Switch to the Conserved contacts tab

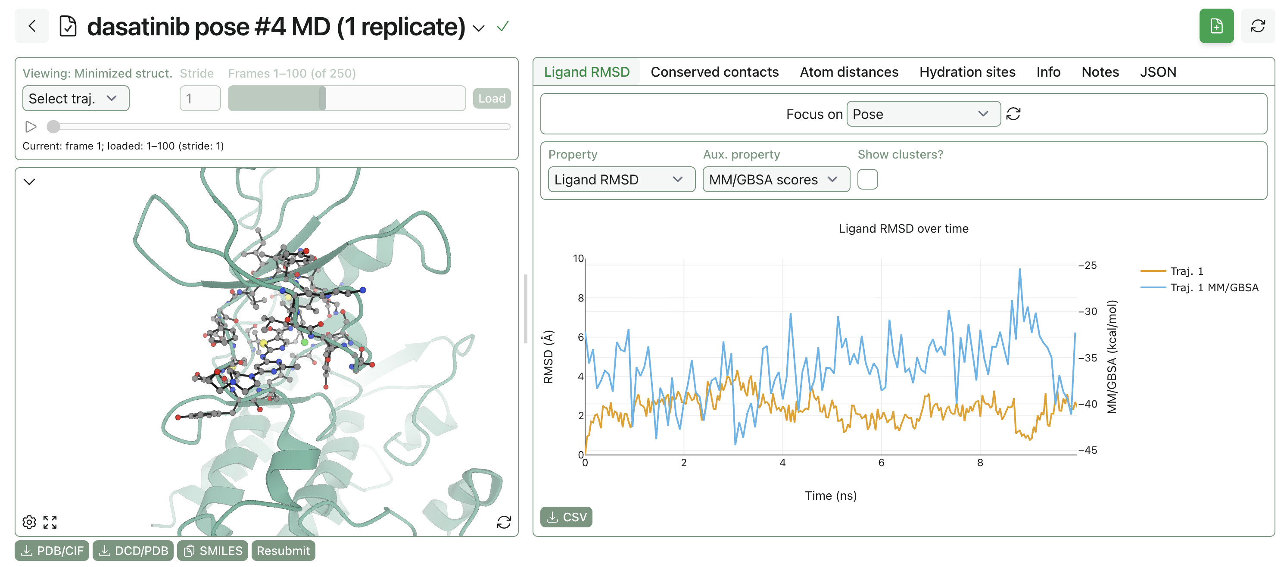[x=714, y=72]
